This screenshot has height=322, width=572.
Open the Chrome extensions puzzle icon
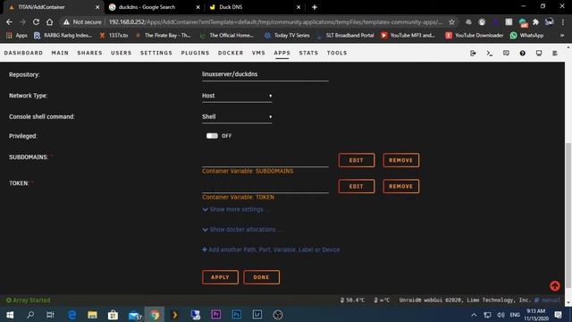pos(535,21)
